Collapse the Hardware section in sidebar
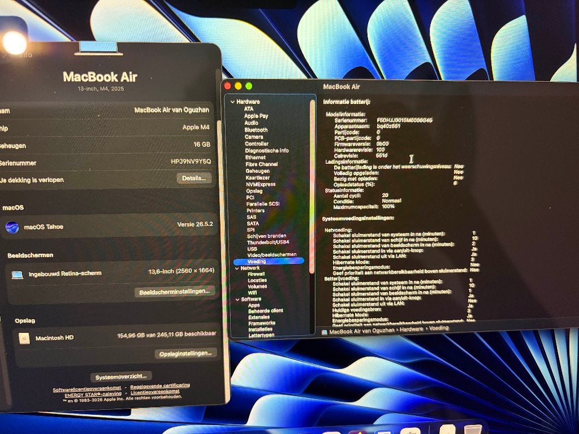Viewport: 579px width, 434px height. (232, 102)
